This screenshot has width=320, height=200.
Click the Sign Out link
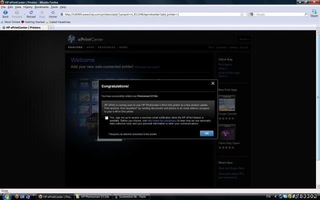coord(244,47)
